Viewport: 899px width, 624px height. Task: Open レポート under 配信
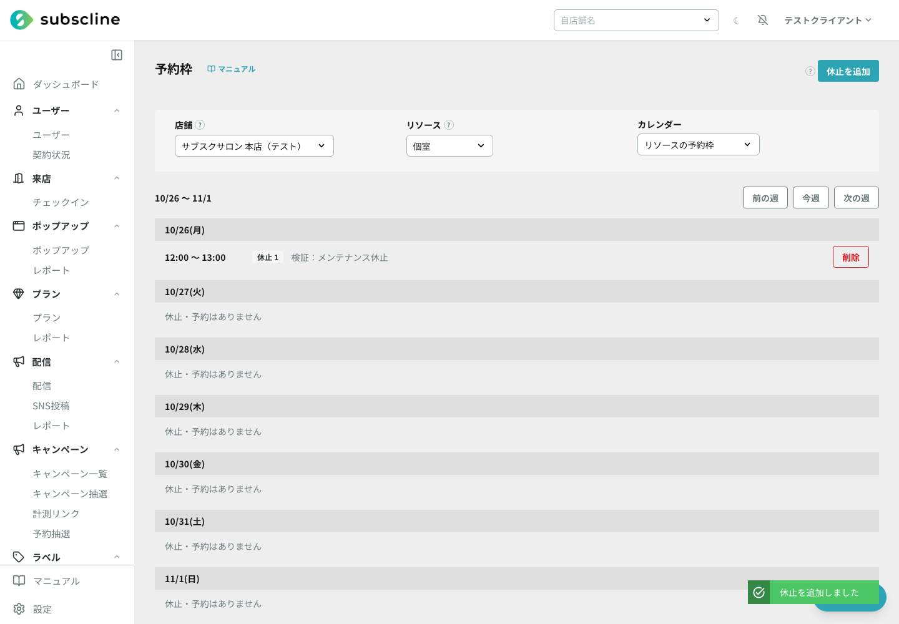51,426
